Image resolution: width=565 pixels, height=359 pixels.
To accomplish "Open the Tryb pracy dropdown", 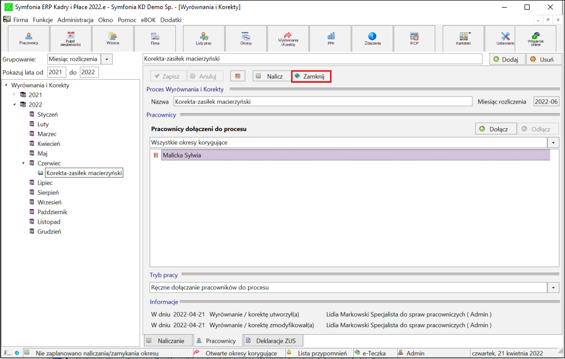I will click(x=553, y=287).
